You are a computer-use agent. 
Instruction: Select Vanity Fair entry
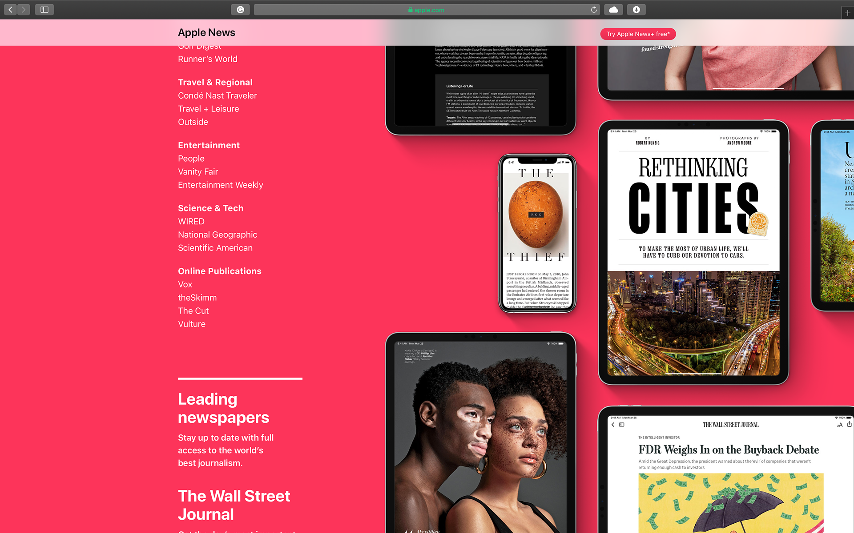(x=198, y=171)
